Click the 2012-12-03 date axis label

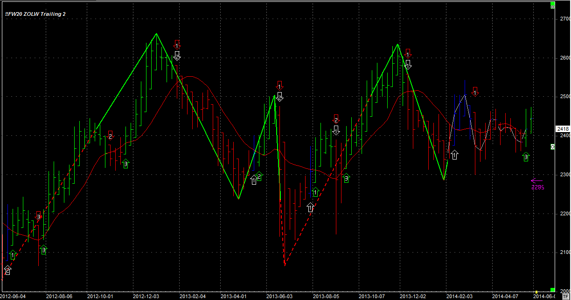[146, 296]
